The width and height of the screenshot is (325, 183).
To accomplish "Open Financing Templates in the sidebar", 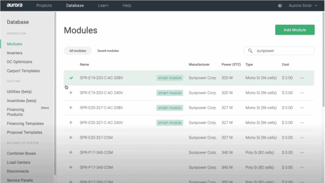I will pyautogui.click(x=25, y=123).
